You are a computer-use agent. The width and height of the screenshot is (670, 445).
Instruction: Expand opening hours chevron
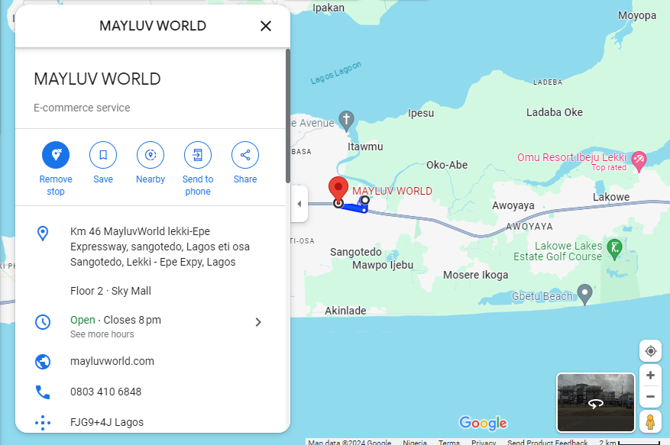point(258,322)
